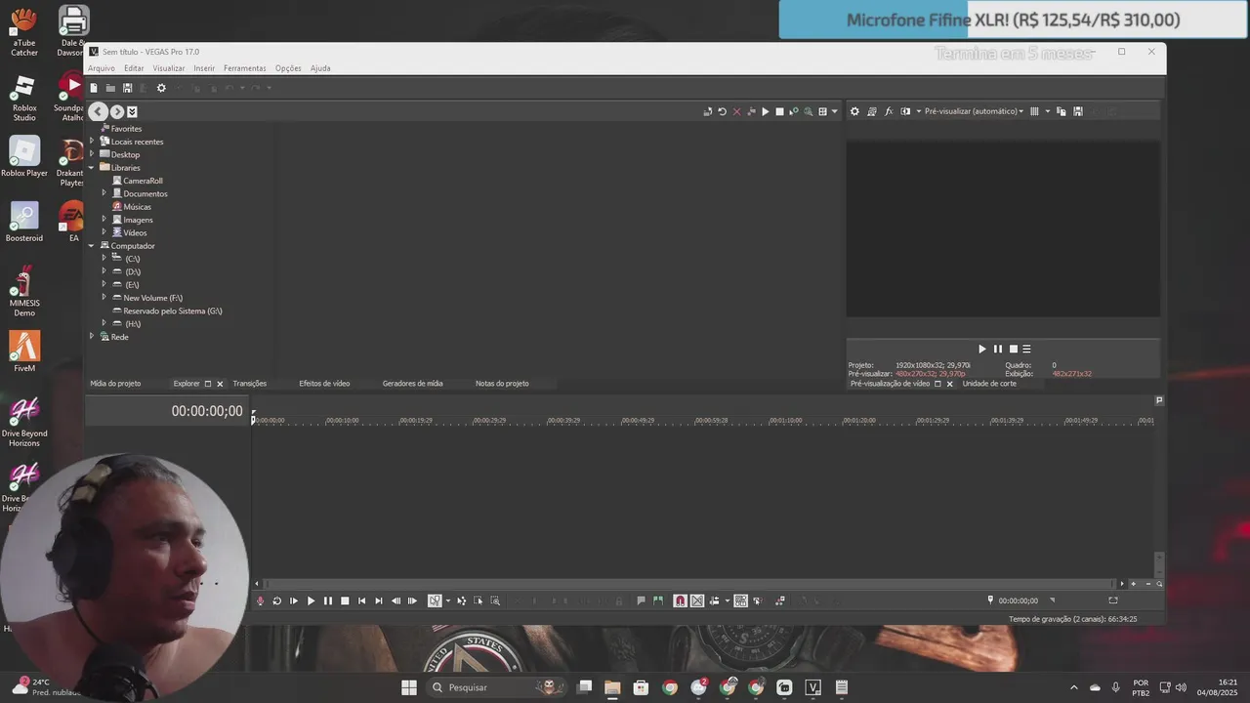Refresh the Explorer view
Screen dimensions: 1250x703
722,112
